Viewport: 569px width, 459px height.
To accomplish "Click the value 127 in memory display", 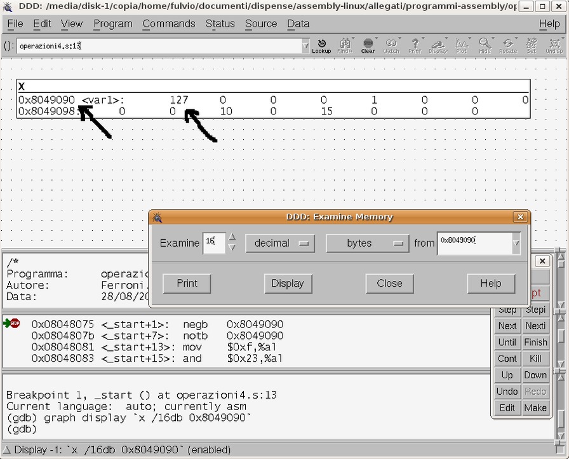I will coord(179,100).
